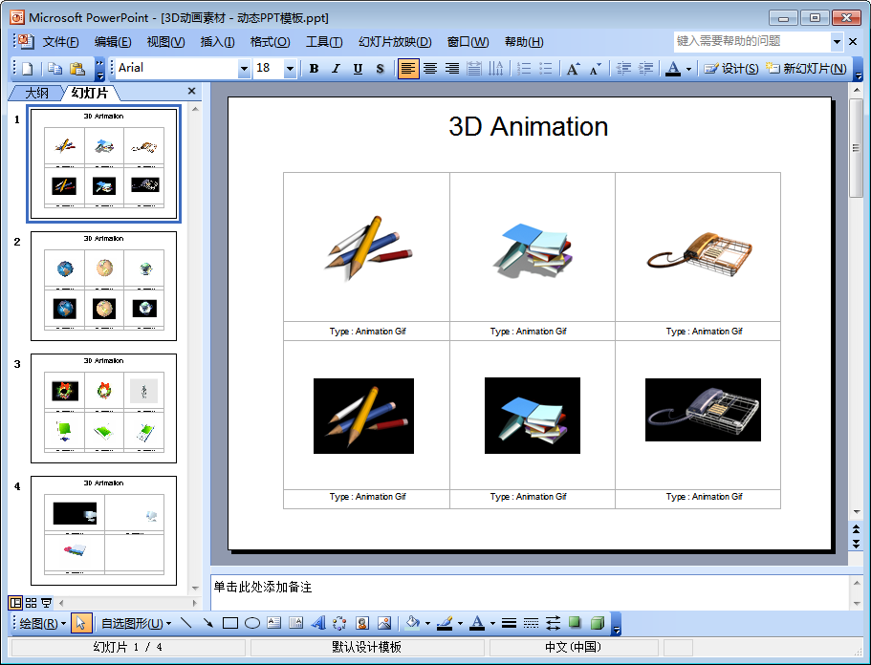Open the 插入(I) menu

217,42
